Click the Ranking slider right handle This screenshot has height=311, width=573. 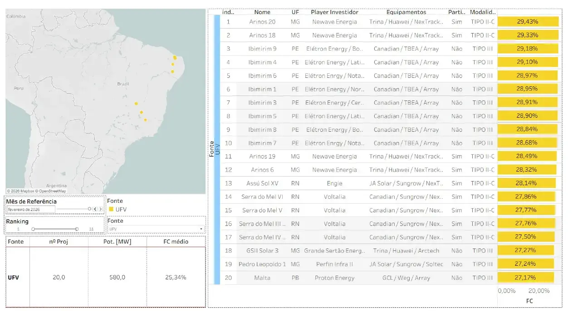pos(77,229)
